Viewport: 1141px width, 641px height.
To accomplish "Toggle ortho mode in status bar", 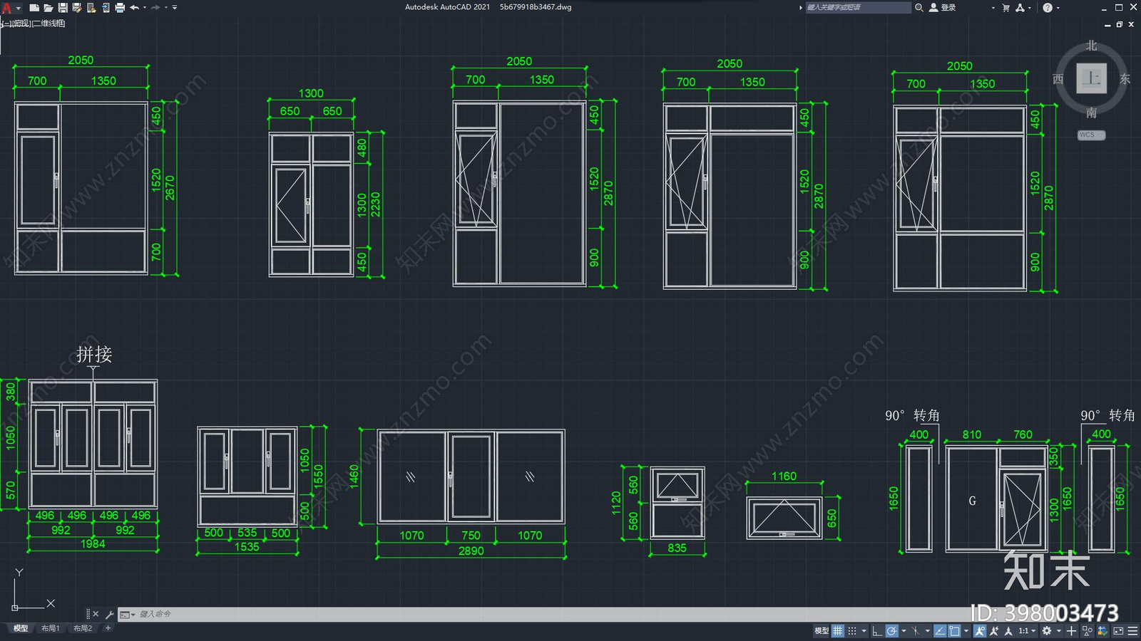I will (877, 631).
